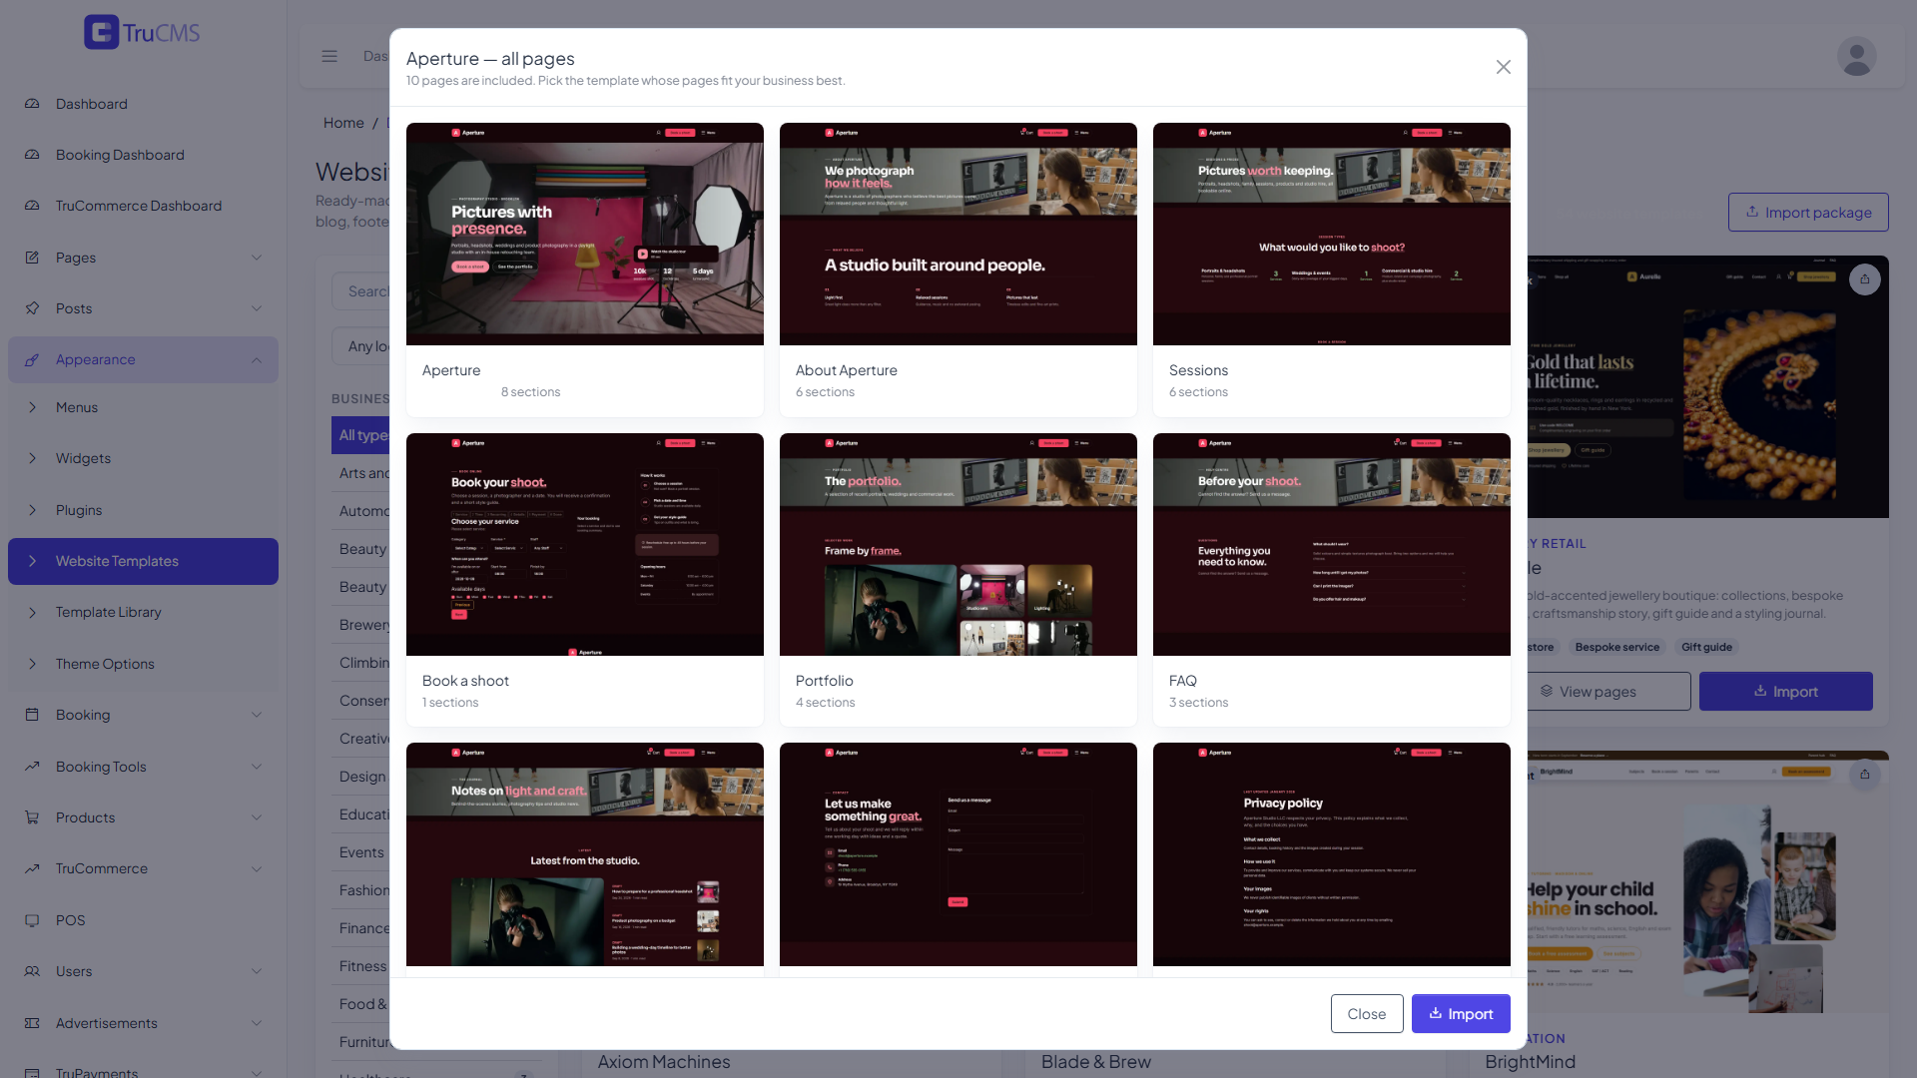The image size is (1917, 1078).
Task: Click the POS monitor icon in sidebar
Action: [x=32, y=920]
